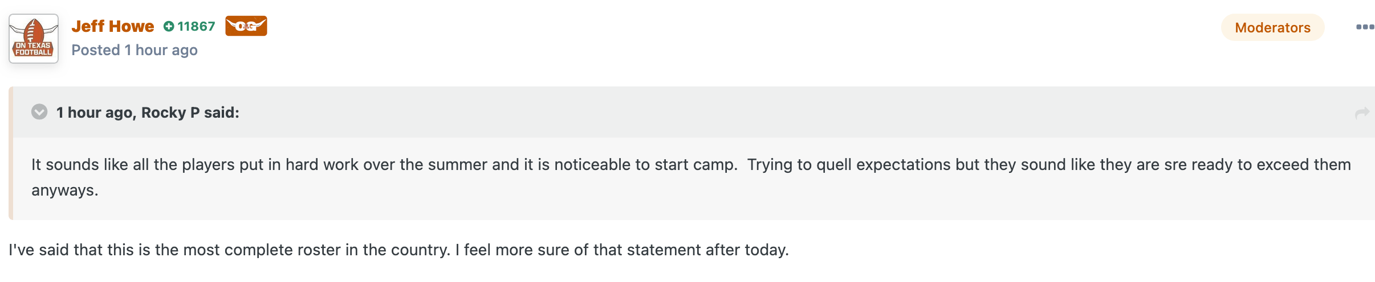Click the O&G longhorn rank badge

[x=246, y=26]
